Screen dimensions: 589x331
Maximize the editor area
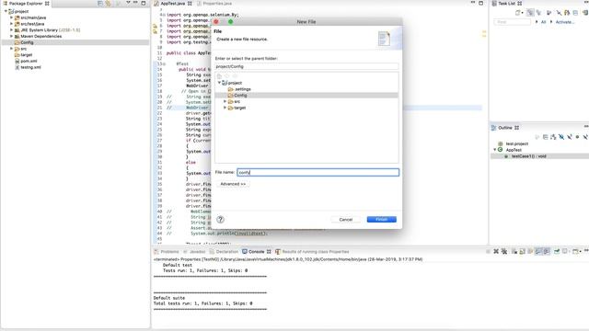click(480, 3)
